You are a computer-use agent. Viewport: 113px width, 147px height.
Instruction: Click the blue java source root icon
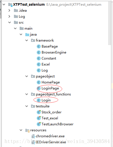[27, 34]
